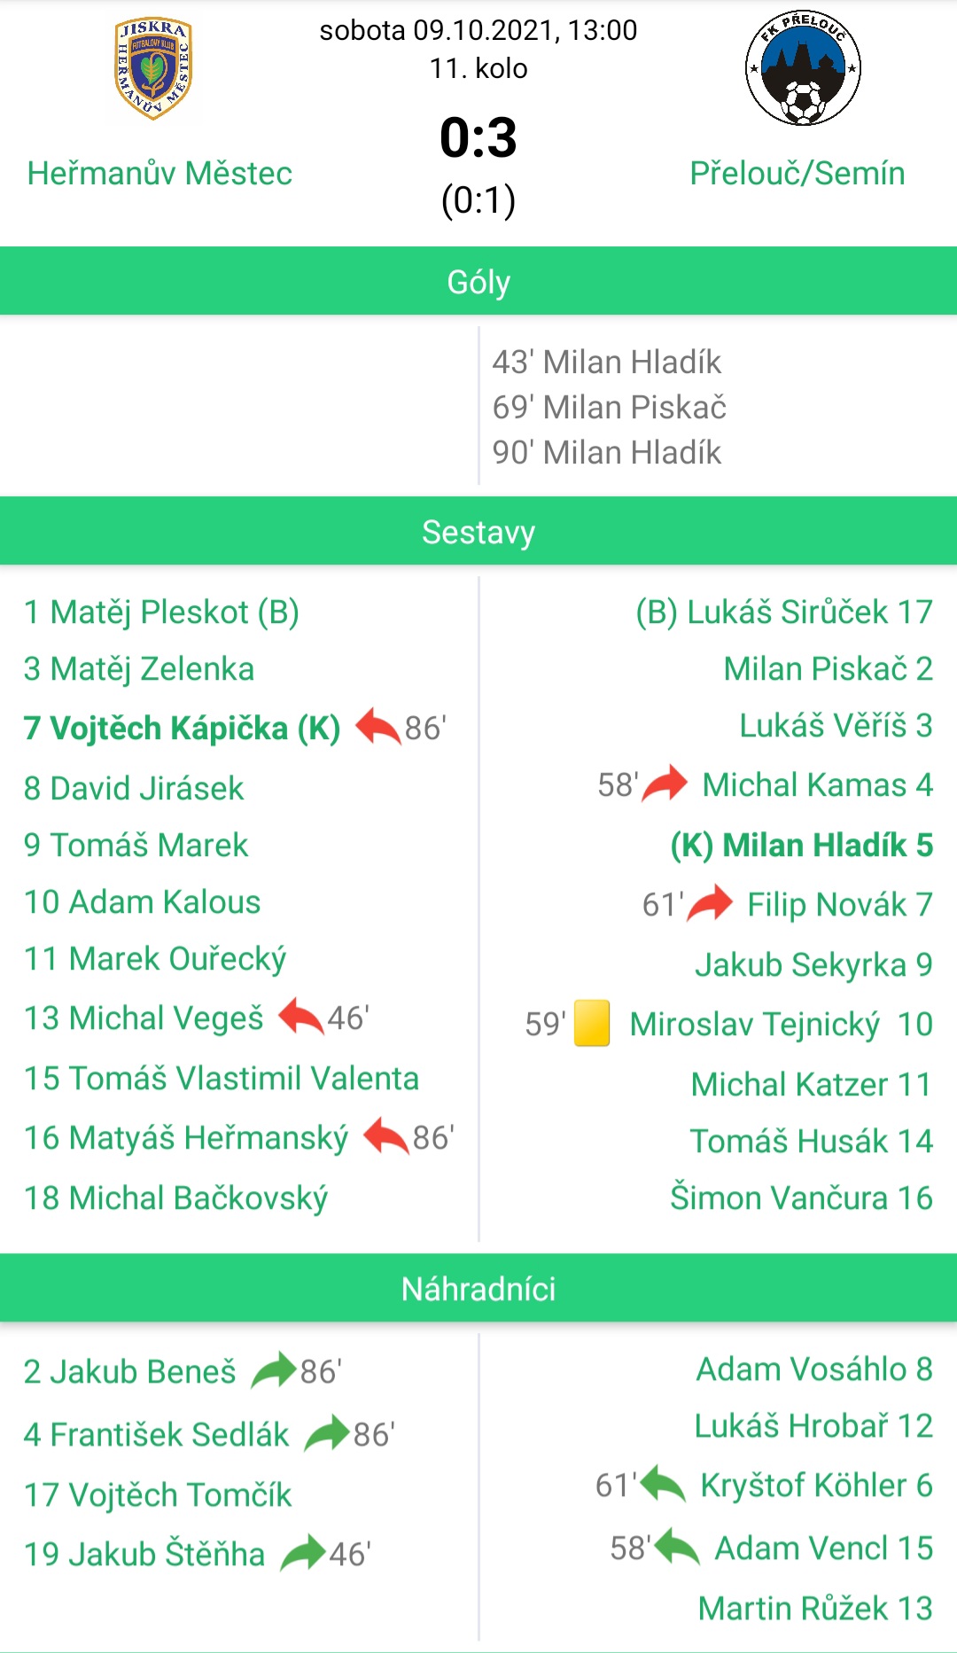Select the Náhradníci section header
957x1653 pixels.
pos(478,1288)
